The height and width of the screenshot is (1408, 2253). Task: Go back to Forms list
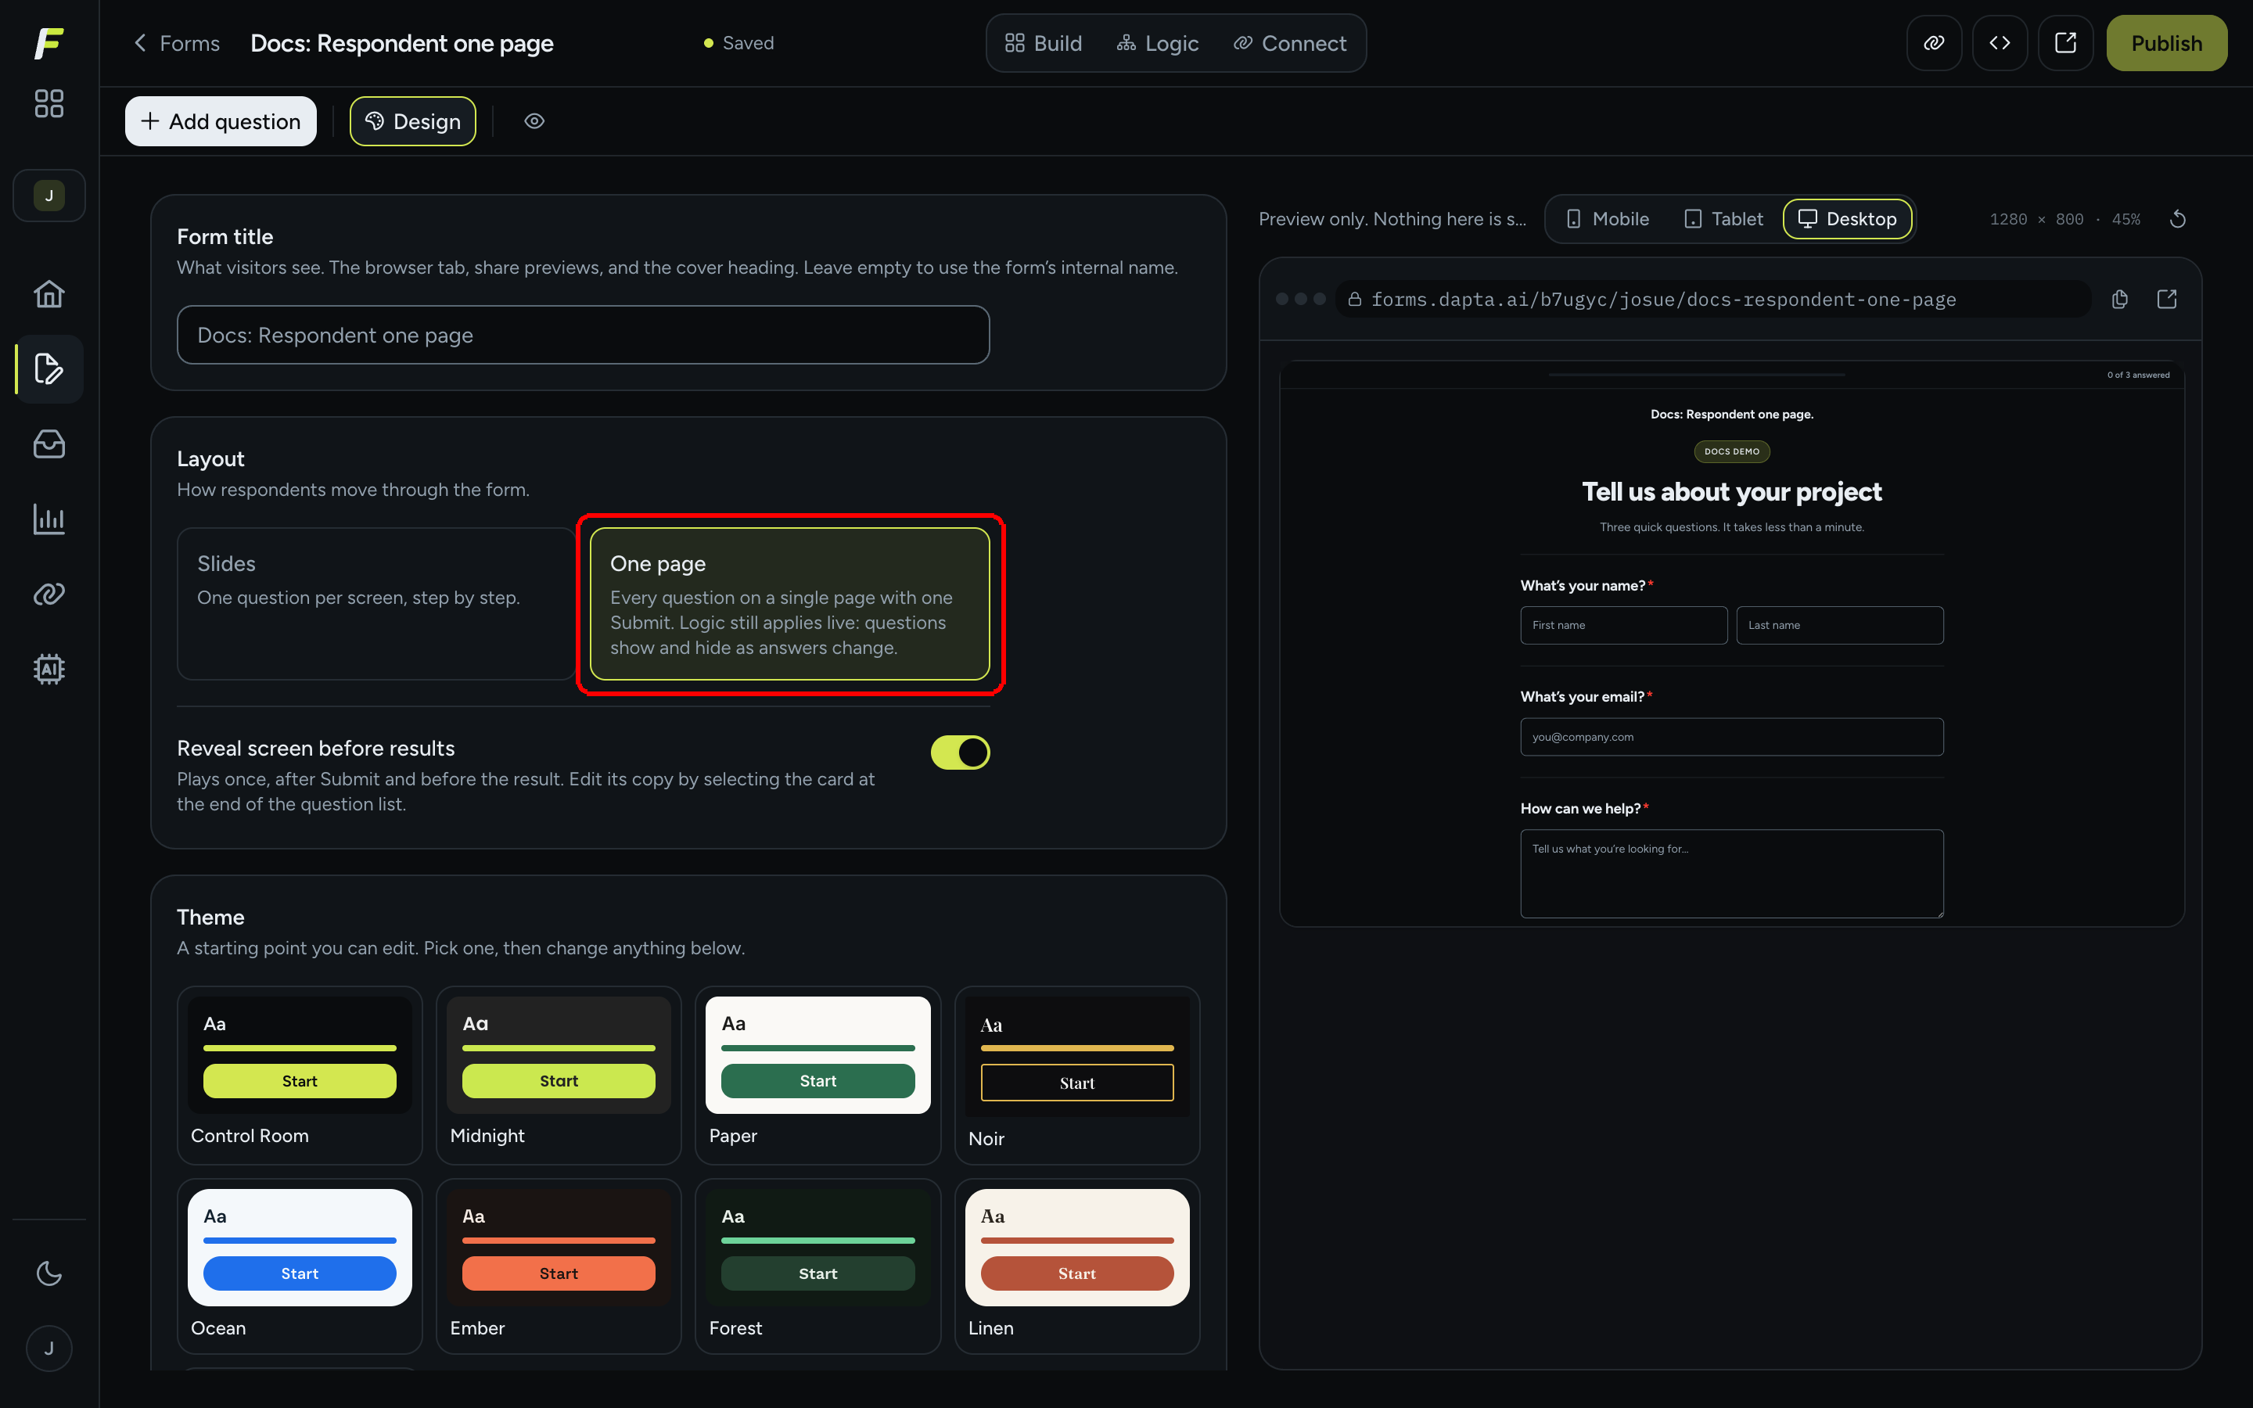(x=177, y=43)
